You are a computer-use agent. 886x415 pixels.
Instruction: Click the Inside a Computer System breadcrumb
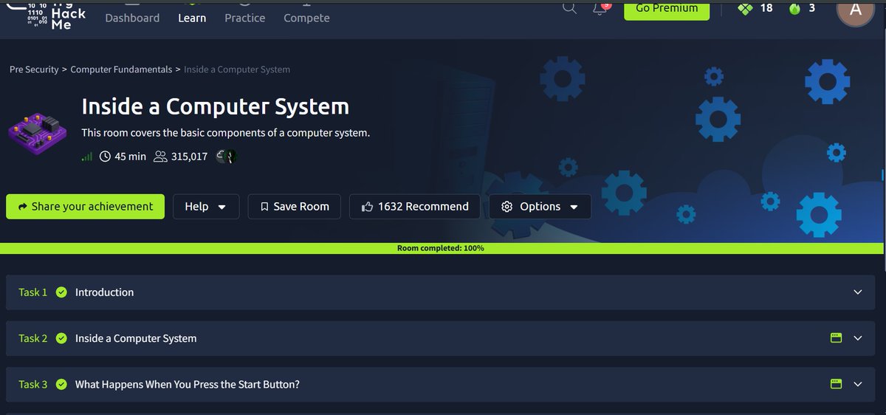(237, 69)
